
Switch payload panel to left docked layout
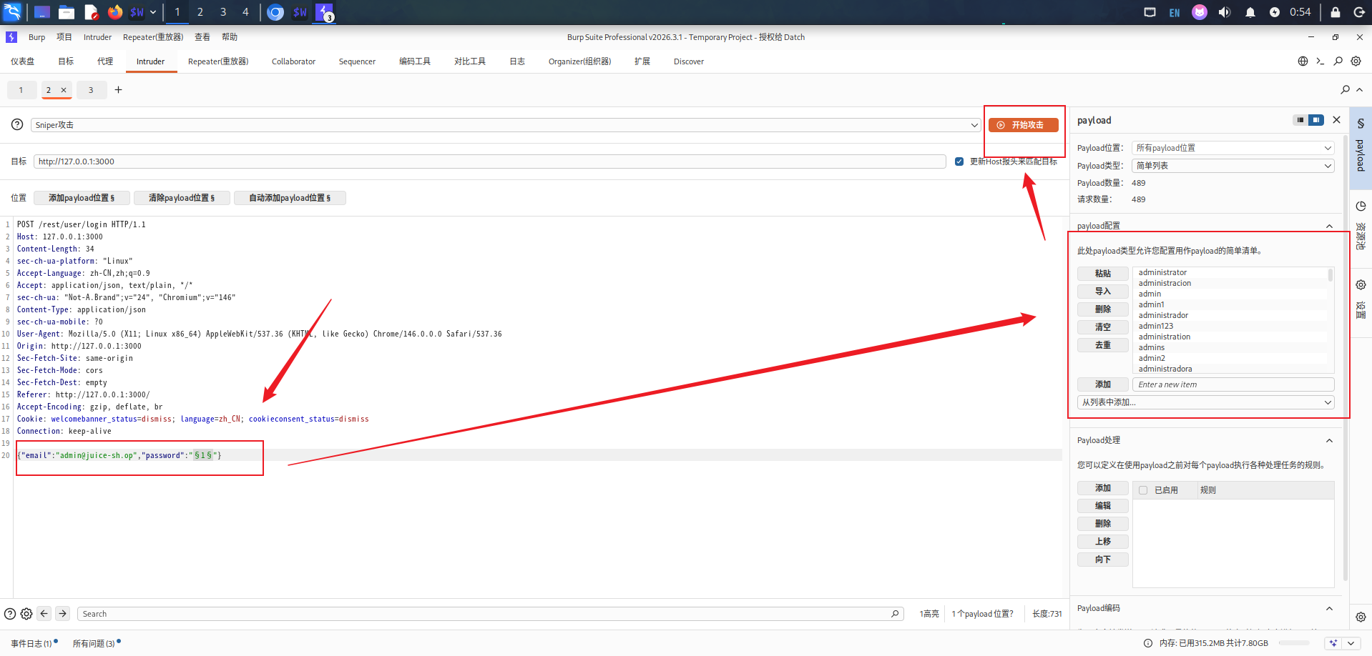click(1300, 120)
